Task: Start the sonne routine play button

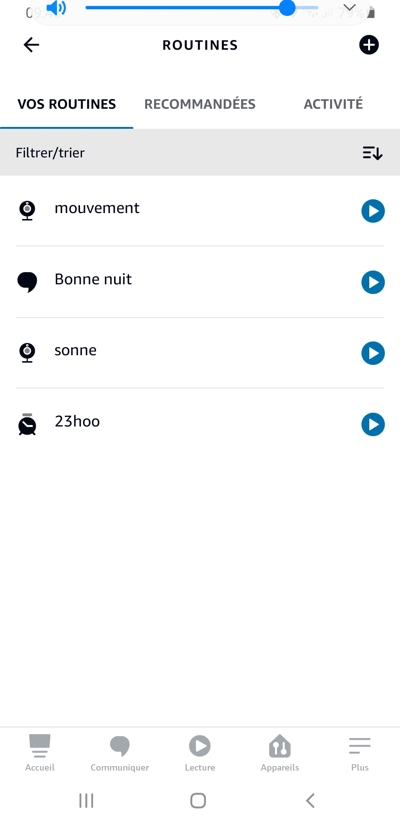Action: [373, 353]
